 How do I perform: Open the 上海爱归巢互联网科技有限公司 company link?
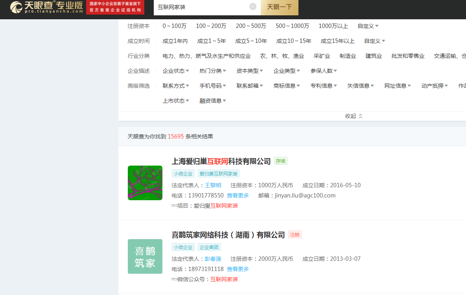(221, 161)
